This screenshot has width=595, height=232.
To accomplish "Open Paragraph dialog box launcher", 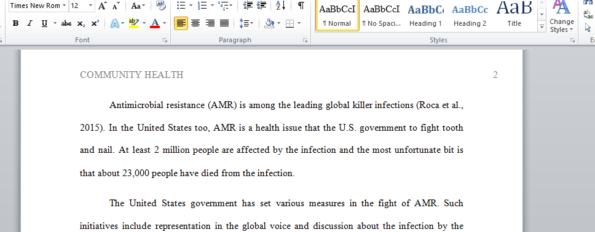I will 305,40.
